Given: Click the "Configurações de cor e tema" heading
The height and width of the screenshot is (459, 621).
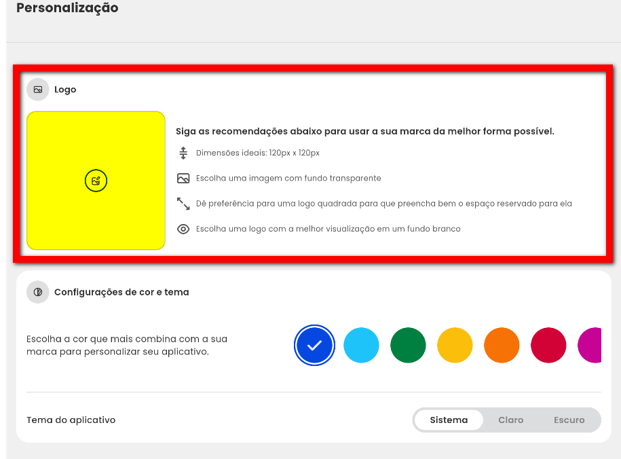Looking at the screenshot, I should click(x=121, y=292).
